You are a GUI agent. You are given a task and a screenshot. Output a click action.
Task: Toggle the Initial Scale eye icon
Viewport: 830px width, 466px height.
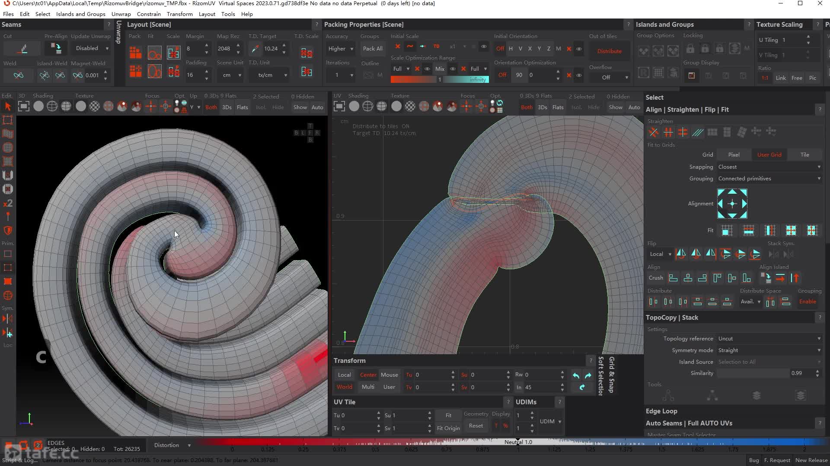(x=484, y=47)
